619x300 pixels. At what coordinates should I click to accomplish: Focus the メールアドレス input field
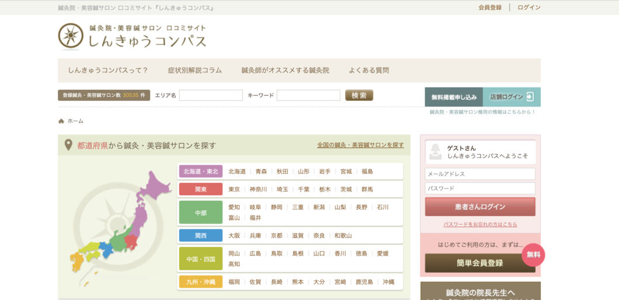[x=480, y=174]
